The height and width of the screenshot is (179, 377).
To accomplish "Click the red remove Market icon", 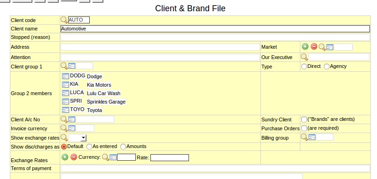I will (314, 46).
